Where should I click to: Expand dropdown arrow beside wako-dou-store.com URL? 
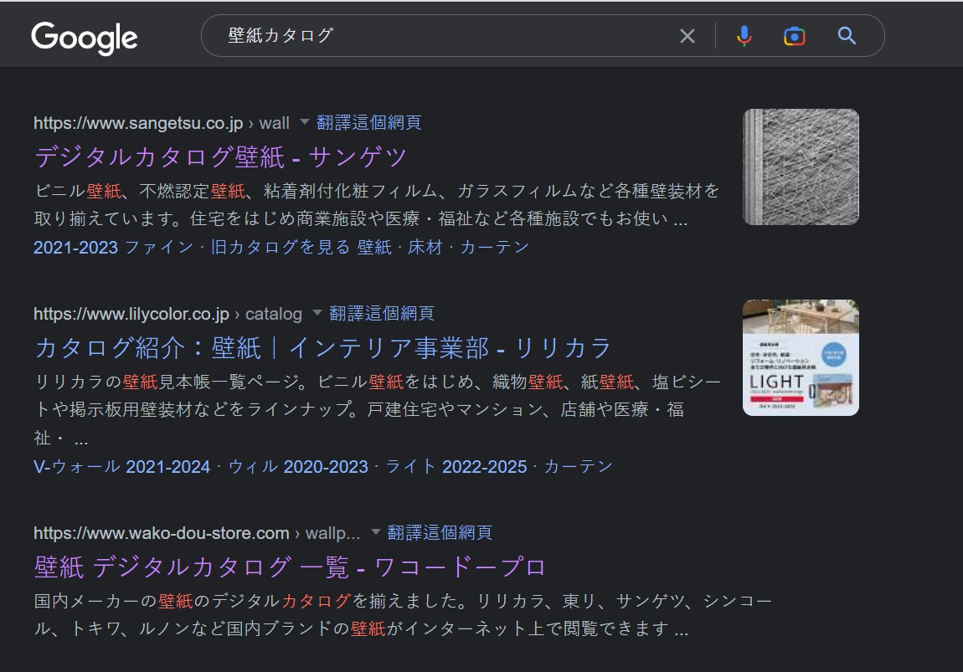[375, 532]
